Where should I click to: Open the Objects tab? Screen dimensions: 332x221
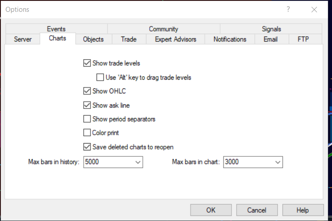(x=93, y=39)
